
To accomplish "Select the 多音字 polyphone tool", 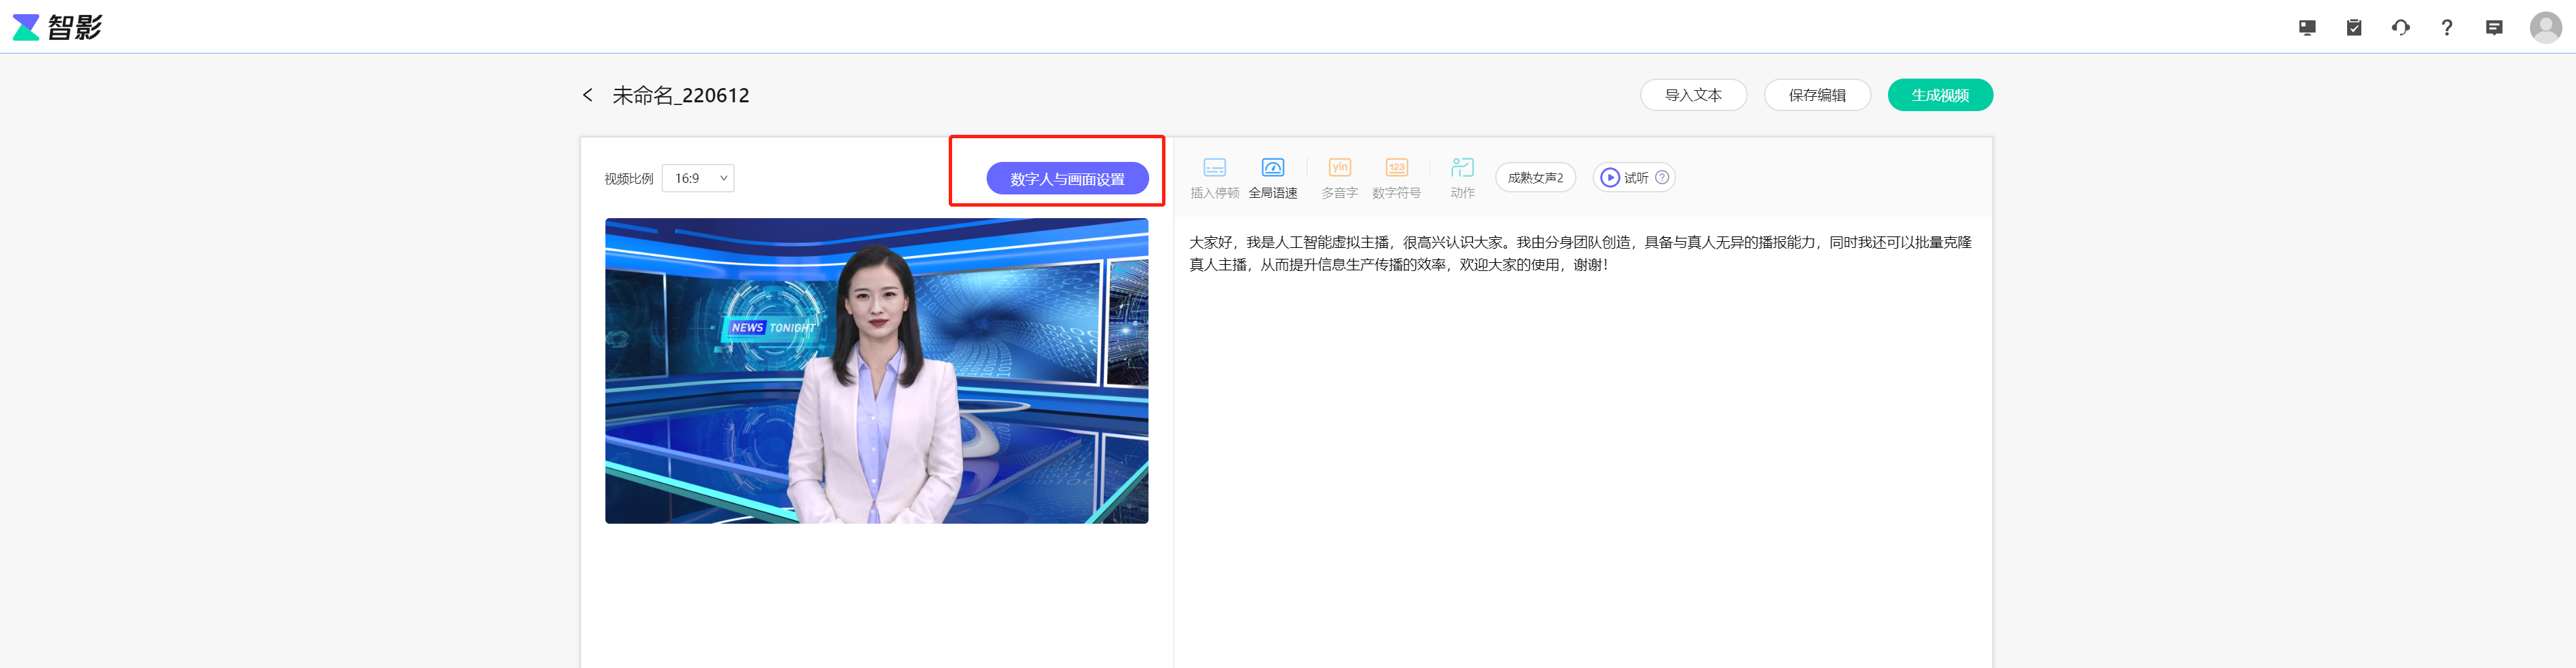I will click(x=1339, y=178).
